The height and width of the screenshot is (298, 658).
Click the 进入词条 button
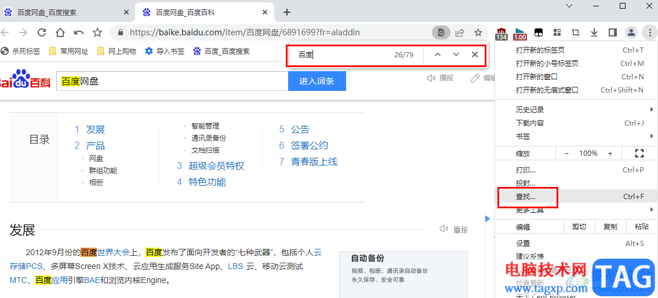coord(317,82)
